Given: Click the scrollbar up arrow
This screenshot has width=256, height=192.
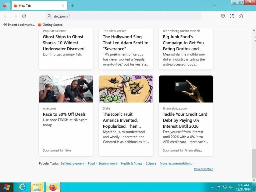Looking at the screenshot, I should tap(254, 30).
